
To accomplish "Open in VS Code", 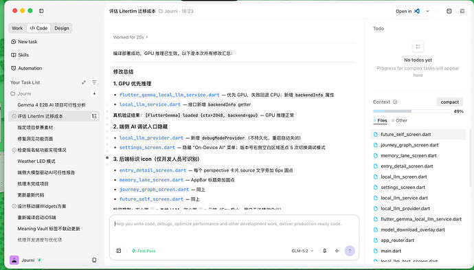I will [408, 11].
